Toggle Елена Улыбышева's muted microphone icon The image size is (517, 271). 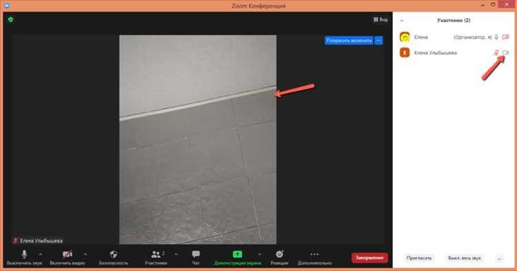tap(496, 52)
